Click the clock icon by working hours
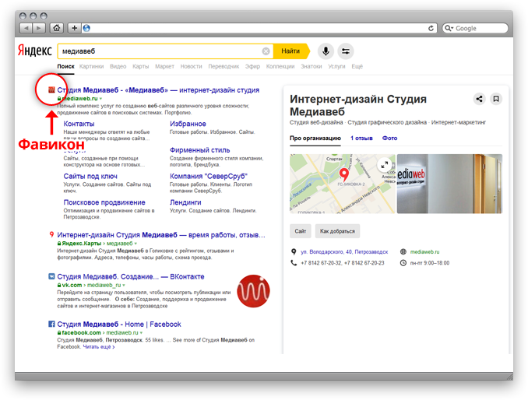The width and height of the screenshot is (528, 400). pos(403,263)
